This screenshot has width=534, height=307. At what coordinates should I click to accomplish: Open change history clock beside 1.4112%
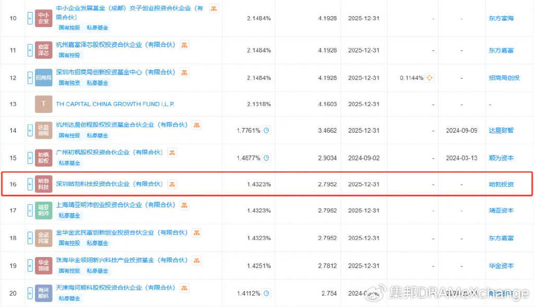pyautogui.click(x=266, y=293)
